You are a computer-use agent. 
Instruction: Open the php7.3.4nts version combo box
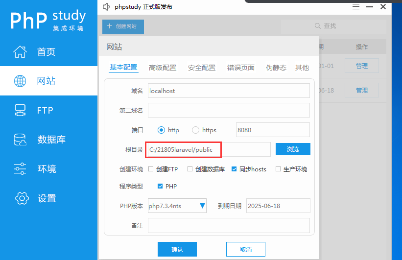177,206
